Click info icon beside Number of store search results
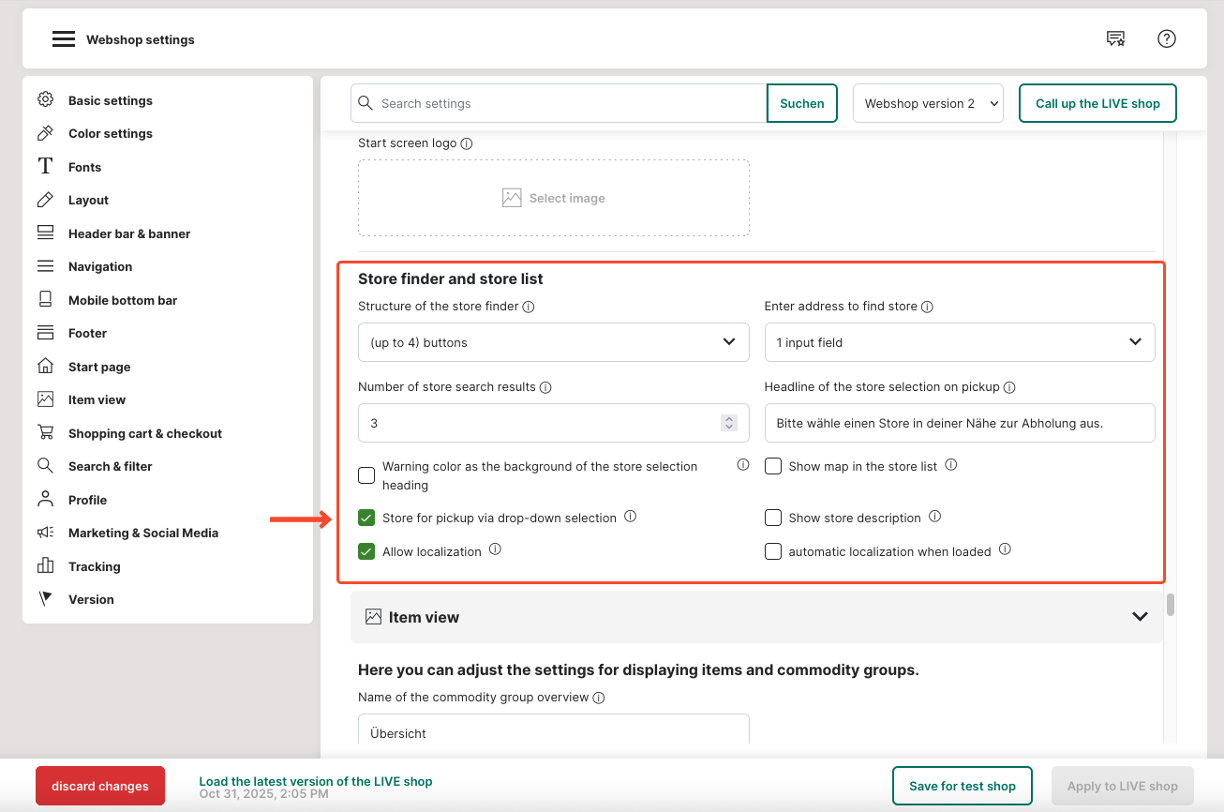This screenshot has height=812, width=1224. 545,387
